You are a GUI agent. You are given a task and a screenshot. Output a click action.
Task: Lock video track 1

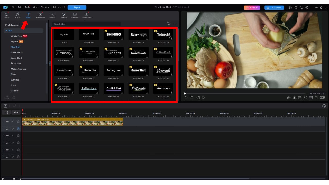[x=18, y=122]
